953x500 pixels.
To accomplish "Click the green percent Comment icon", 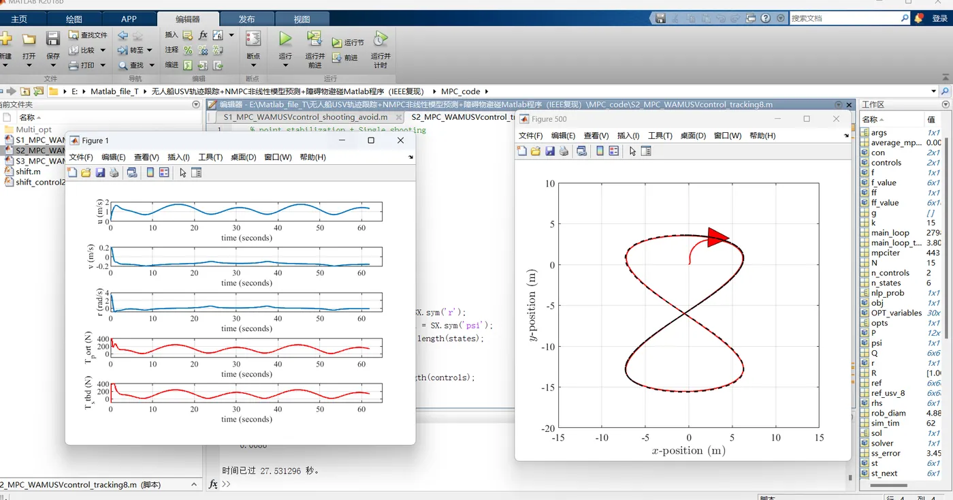I will (187, 50).
